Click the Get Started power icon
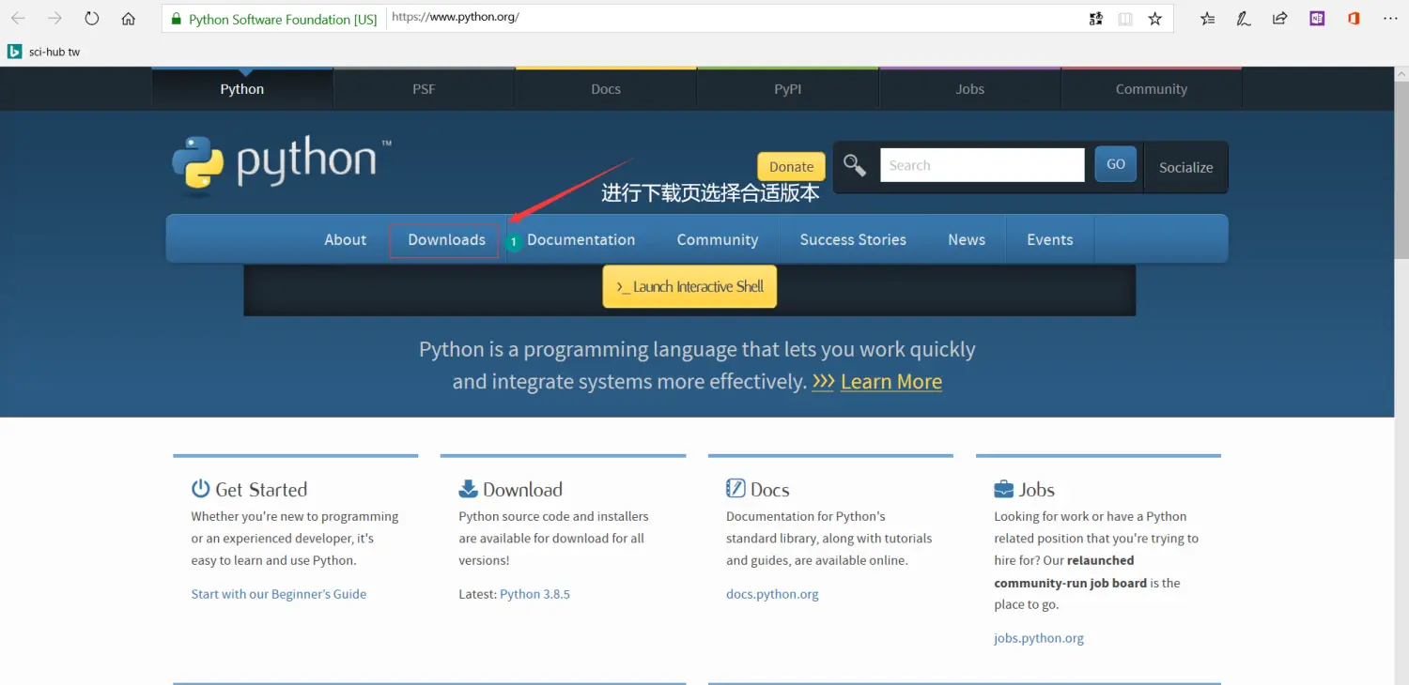The width and height of the screenshot is (1409, 685). (200, 488)
